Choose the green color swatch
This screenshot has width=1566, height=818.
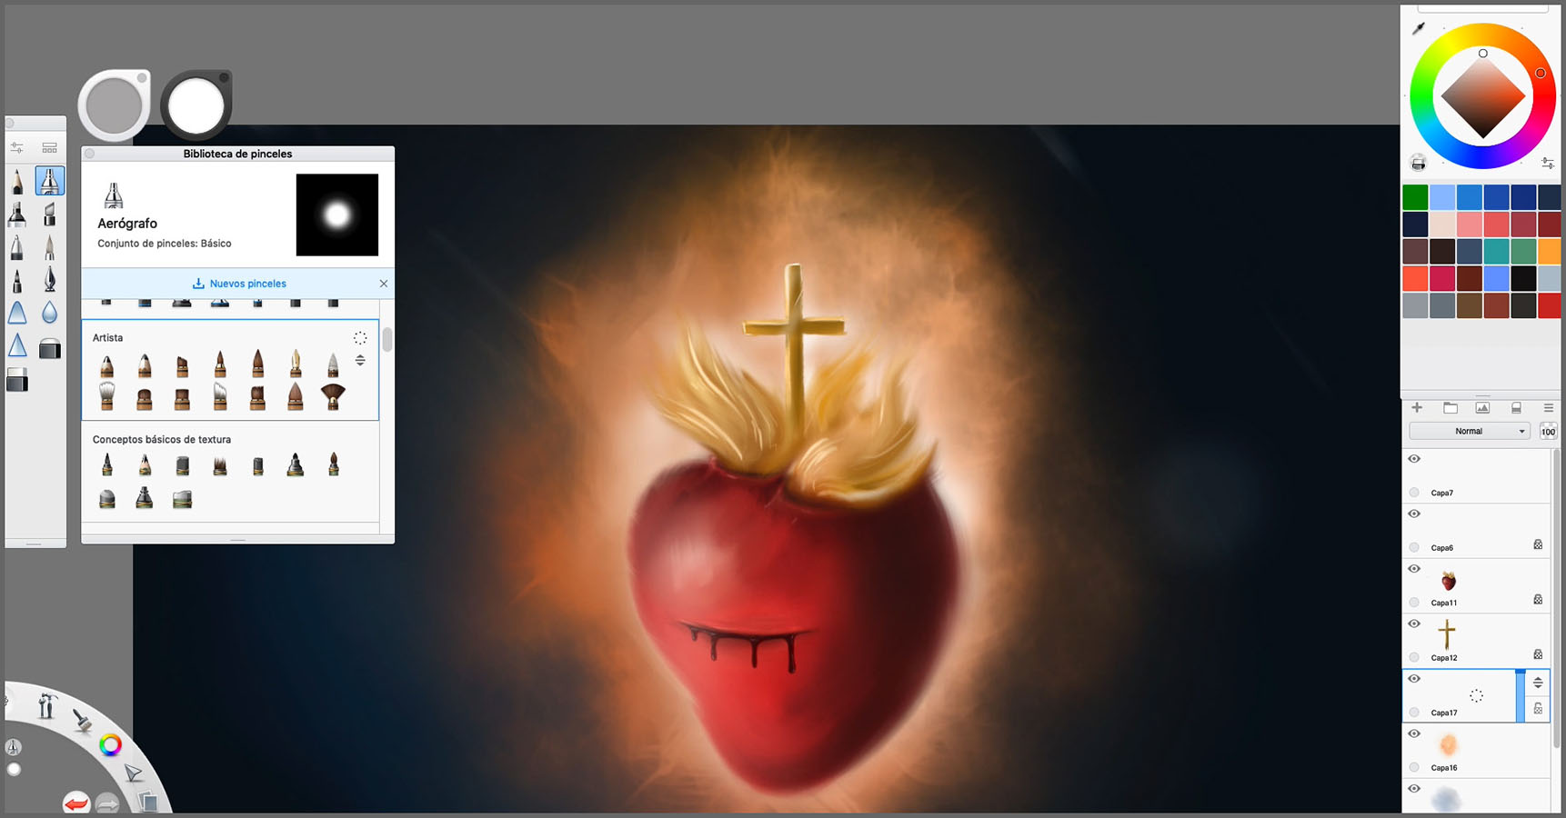(1415, 197)
